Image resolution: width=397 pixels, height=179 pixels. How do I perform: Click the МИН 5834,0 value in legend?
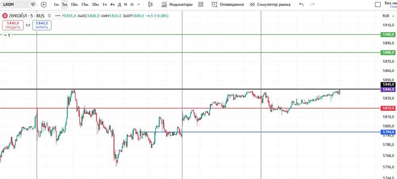click(x=111, y=16)
